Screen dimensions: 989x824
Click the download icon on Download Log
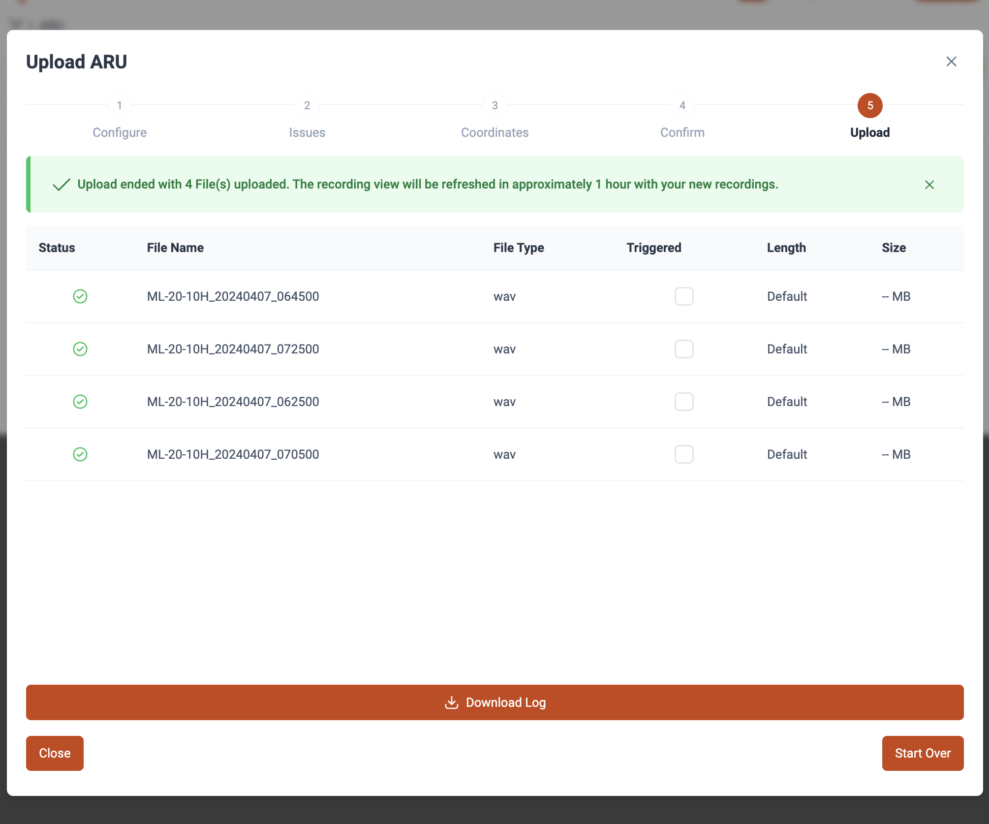tap(451, 702)
